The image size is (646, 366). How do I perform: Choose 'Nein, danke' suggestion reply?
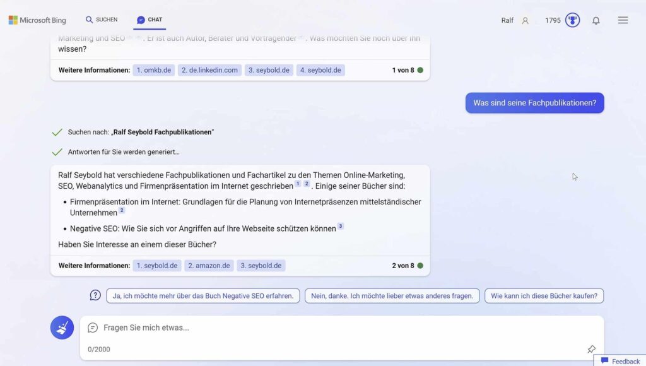point(392,296)
